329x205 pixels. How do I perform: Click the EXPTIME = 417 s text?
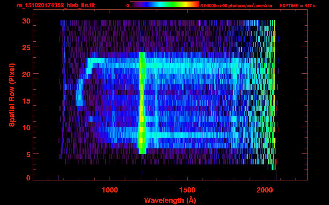point(297,6)
